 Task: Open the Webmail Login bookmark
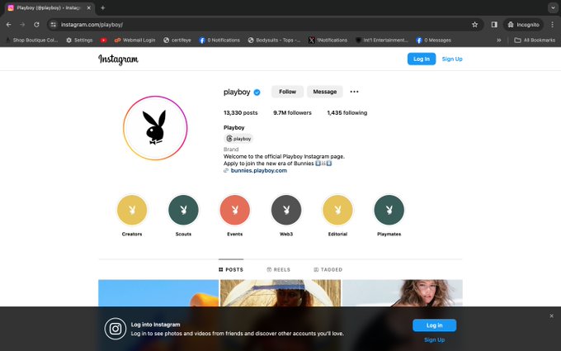[134, 40]
